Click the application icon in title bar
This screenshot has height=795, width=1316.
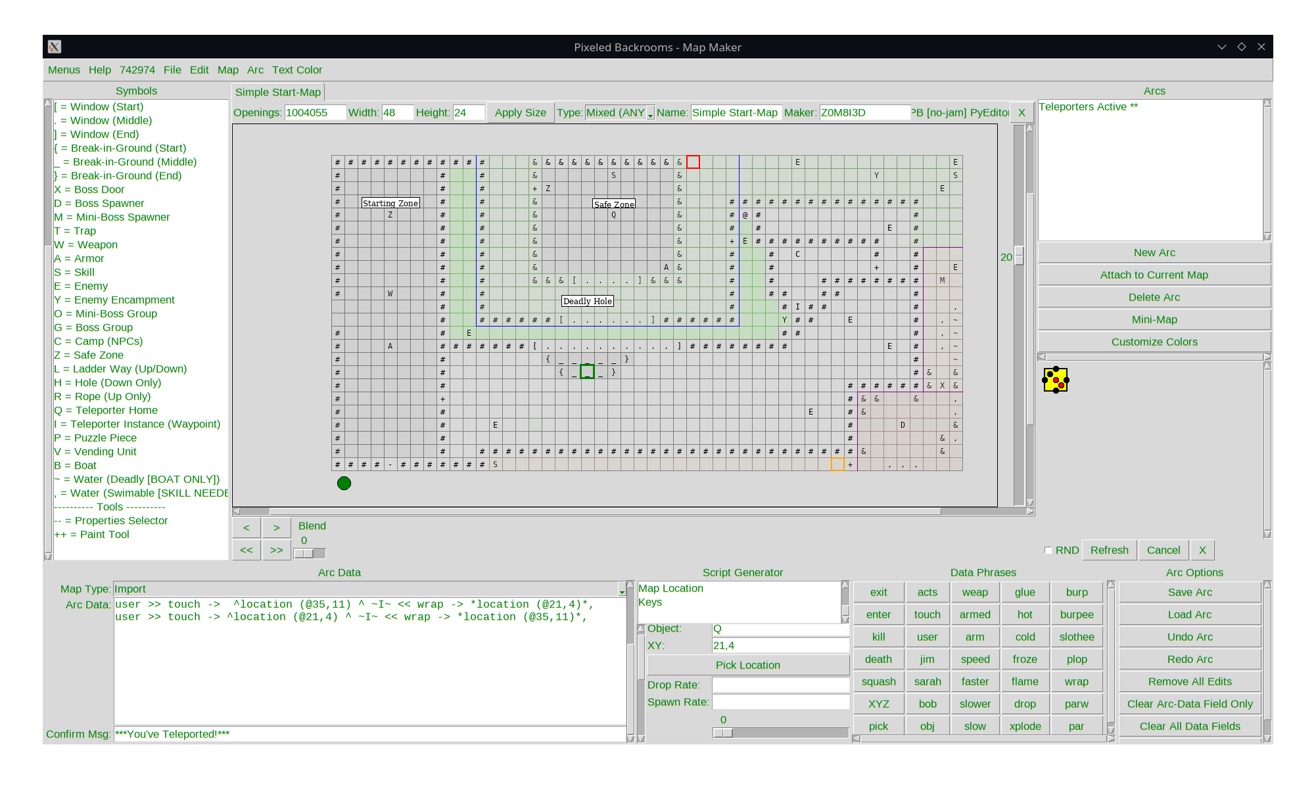click(x=55, y=47)
